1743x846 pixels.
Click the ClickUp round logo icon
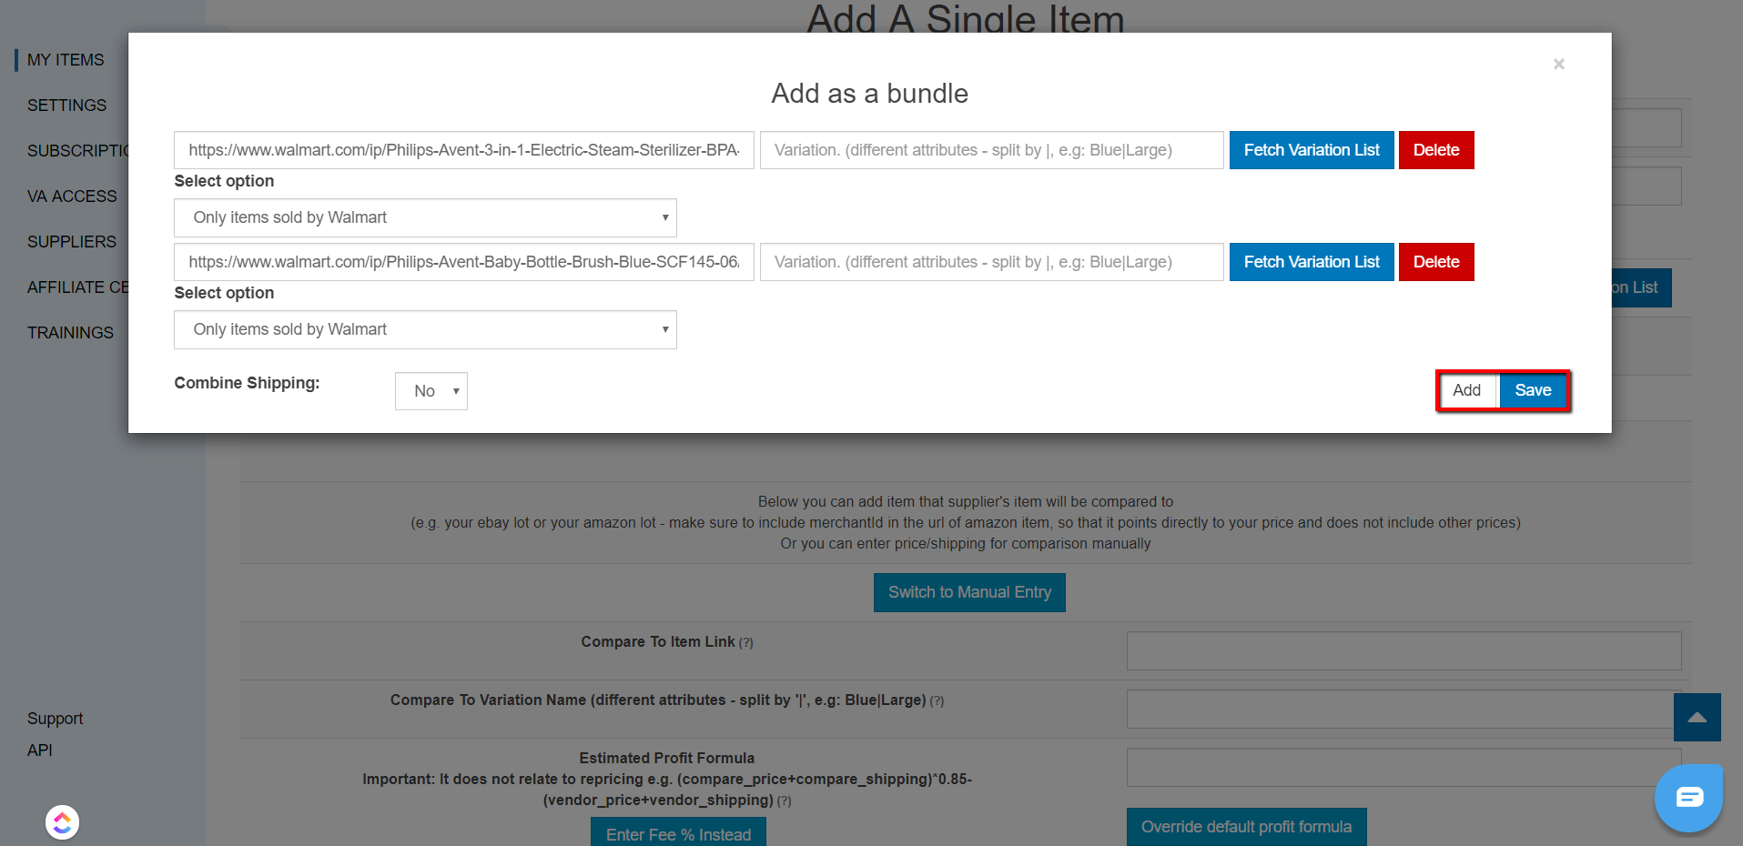pos(62,822)
